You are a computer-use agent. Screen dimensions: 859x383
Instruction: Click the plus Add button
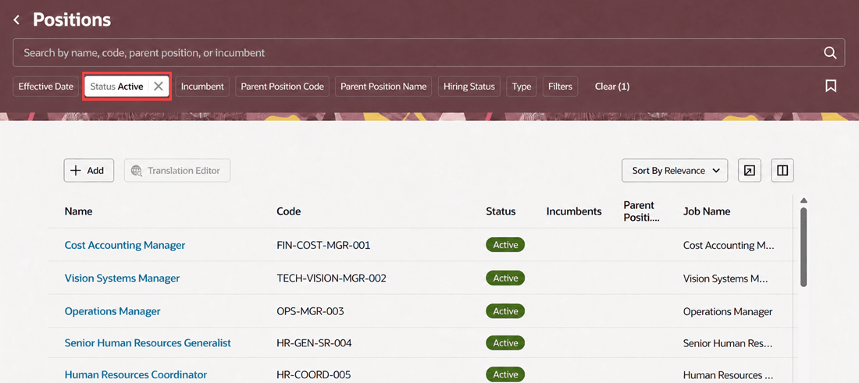[x=89, y=171]
